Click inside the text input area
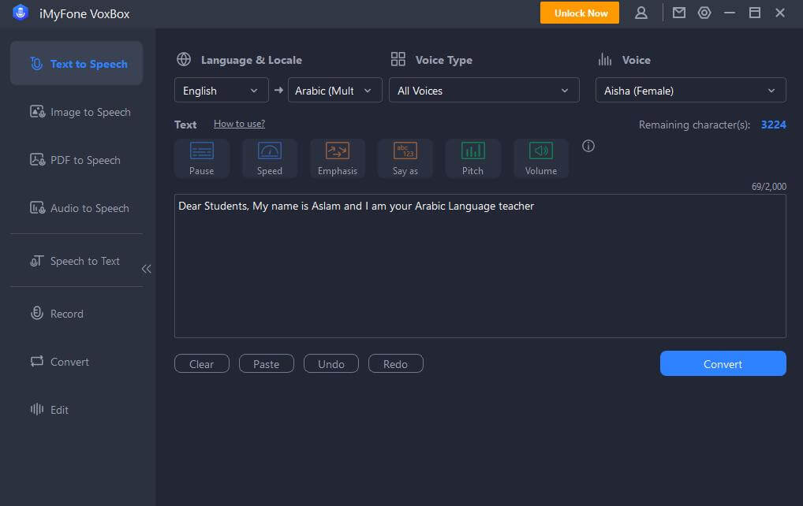 pos(480,266)
